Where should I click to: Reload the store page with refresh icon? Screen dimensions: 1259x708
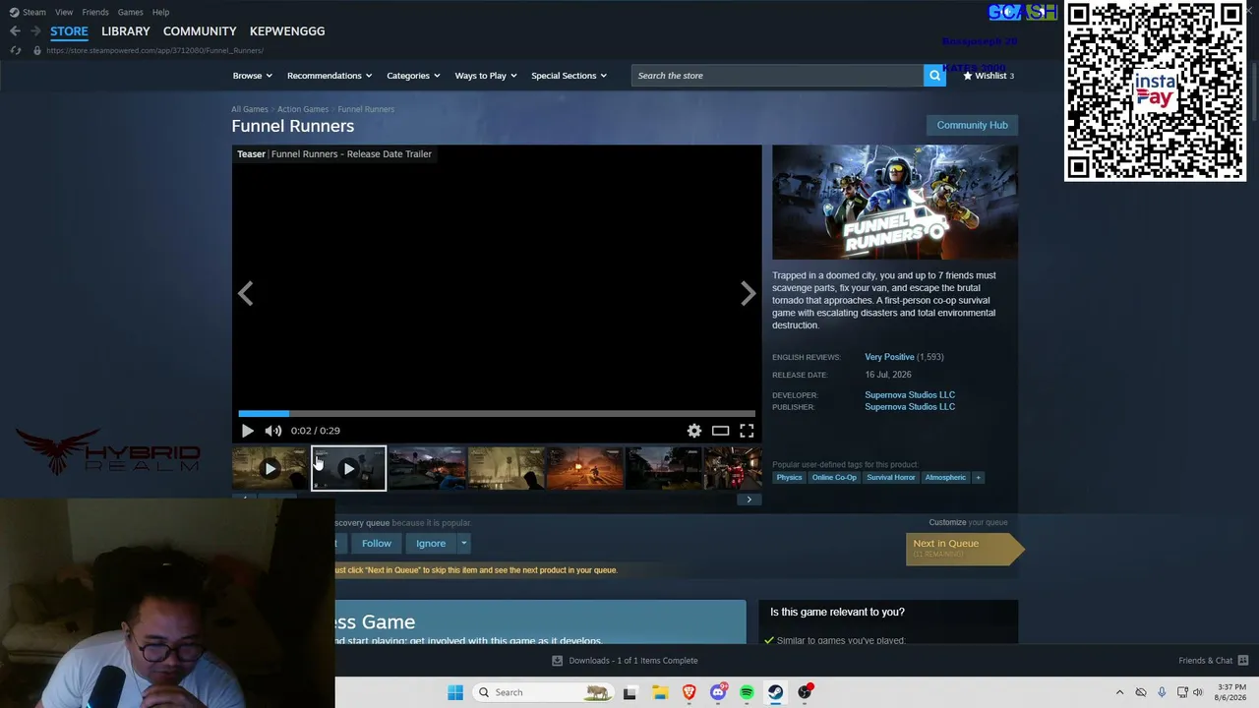tap(16, 50)
